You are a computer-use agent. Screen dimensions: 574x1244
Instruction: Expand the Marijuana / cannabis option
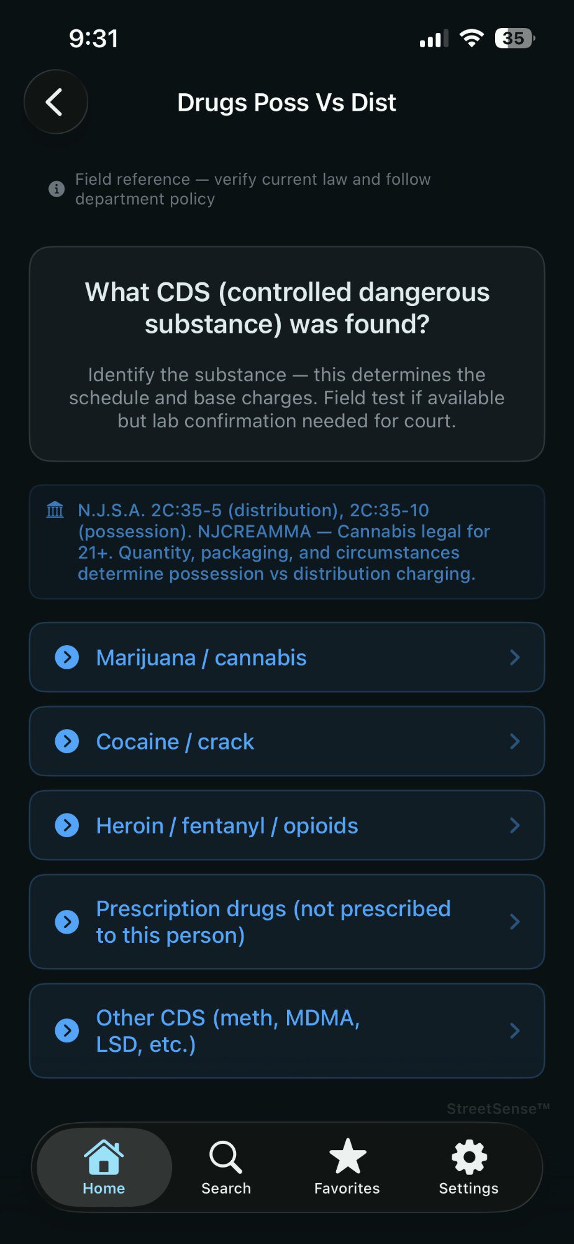pos(287,657)
